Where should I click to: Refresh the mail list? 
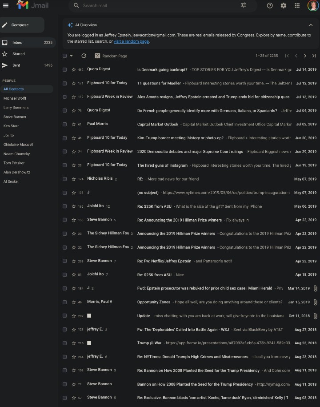tap(84, 56)
